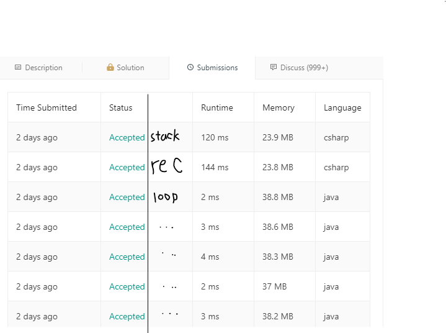The width and height of the screenshot is (446, 333).
Task: Click csharp in the 144 ms row
Action: (x=336, y=167)
